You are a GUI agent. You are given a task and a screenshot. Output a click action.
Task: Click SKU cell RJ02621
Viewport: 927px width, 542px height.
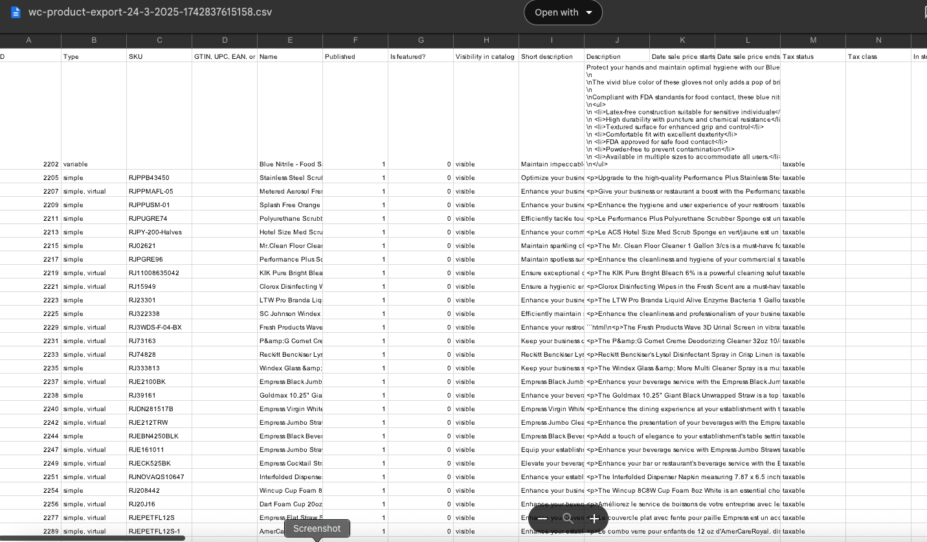[x=159, y=245]
